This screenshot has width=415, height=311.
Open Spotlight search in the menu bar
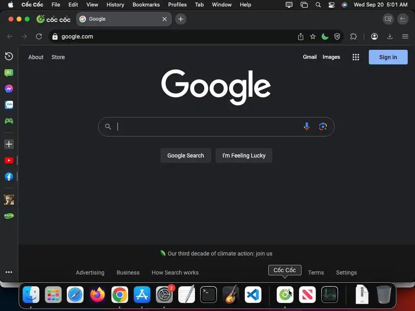318,5
